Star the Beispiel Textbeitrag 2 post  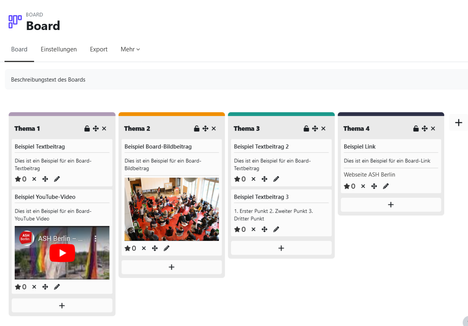click(x=237, y=179)
